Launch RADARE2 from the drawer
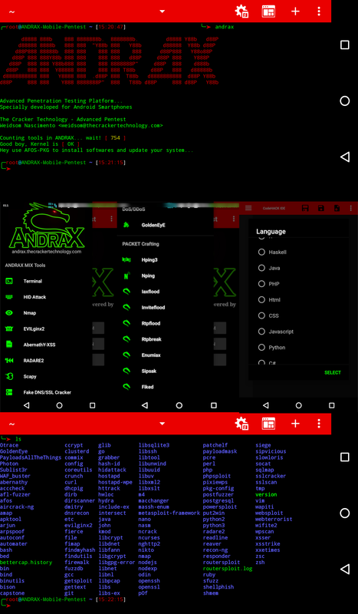This screenshot has height=614, width=358. 32,361
